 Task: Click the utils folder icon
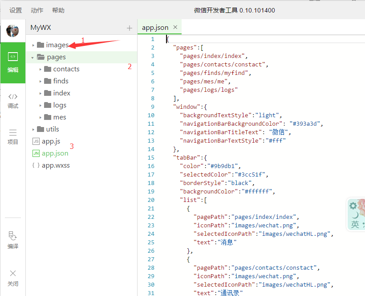click(x=41, y=129)
